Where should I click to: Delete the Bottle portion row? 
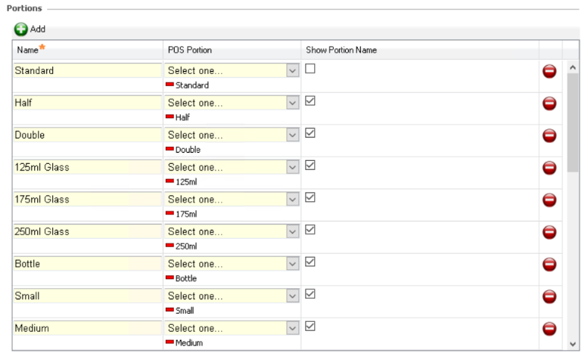click(549, 265)
